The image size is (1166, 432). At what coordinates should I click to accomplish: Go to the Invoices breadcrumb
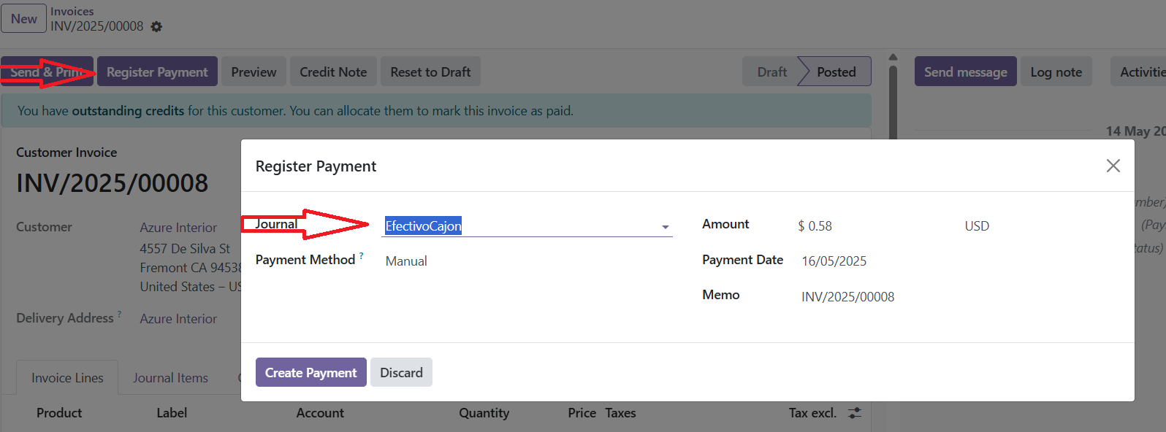[x=72, y=11]
